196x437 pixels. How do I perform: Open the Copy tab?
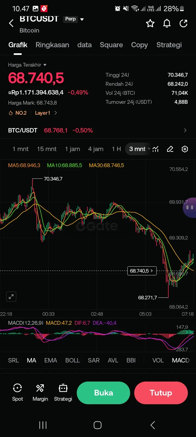pos(139,45)
